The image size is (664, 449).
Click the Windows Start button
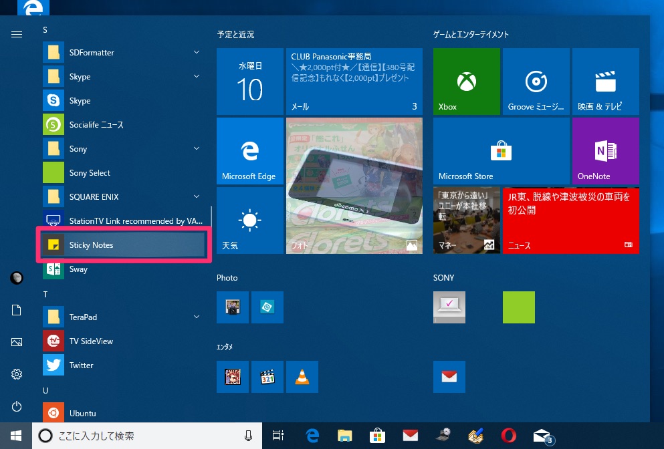click(16, 436)
